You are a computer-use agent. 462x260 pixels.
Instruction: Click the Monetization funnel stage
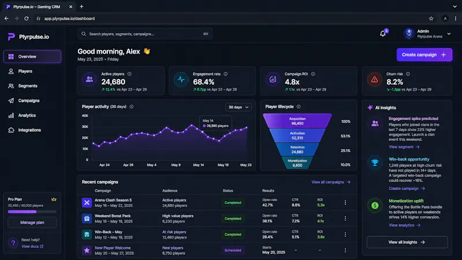[x=297, y=163]
